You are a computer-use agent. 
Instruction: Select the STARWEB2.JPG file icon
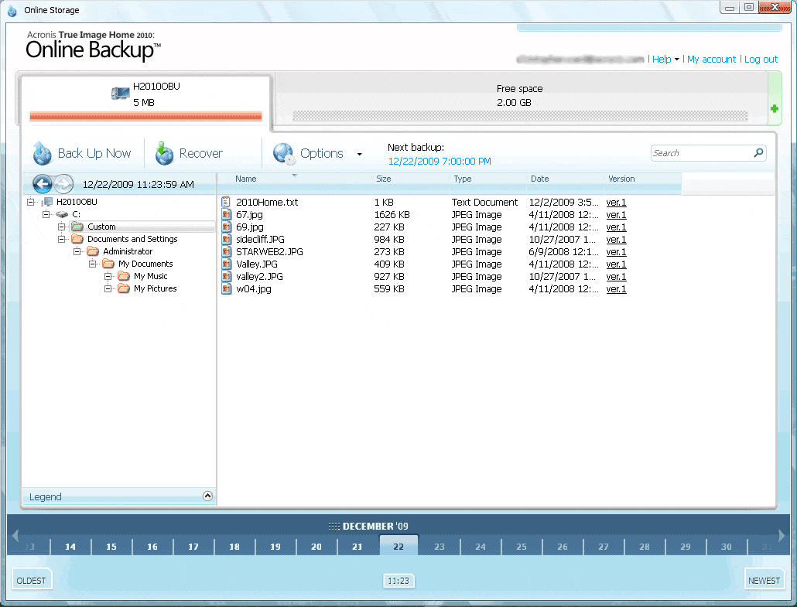pyautogui.click(x=226, y=251)
